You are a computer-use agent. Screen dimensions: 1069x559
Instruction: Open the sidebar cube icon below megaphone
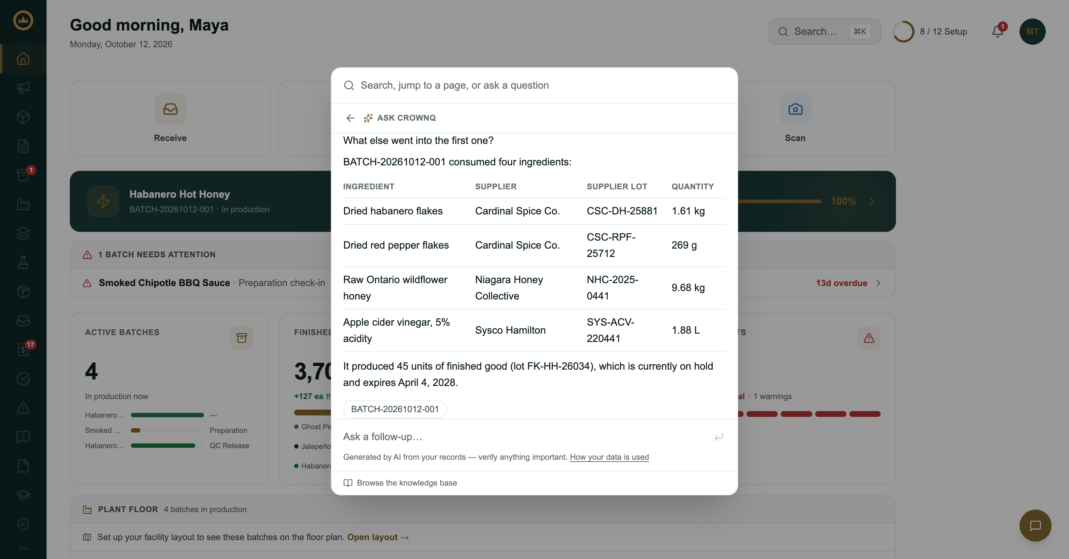click(x=23, y=117)
